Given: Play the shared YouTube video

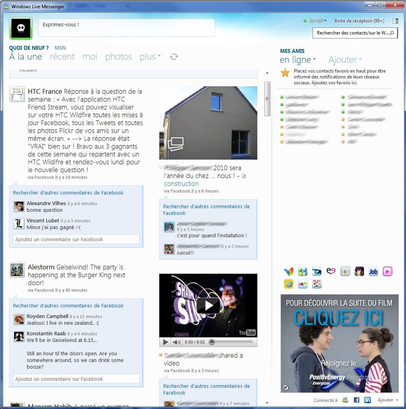Looking at the screenshot, I should [208, 305].
